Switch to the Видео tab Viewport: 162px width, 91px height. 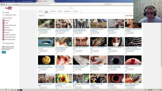tap(46, 11)
